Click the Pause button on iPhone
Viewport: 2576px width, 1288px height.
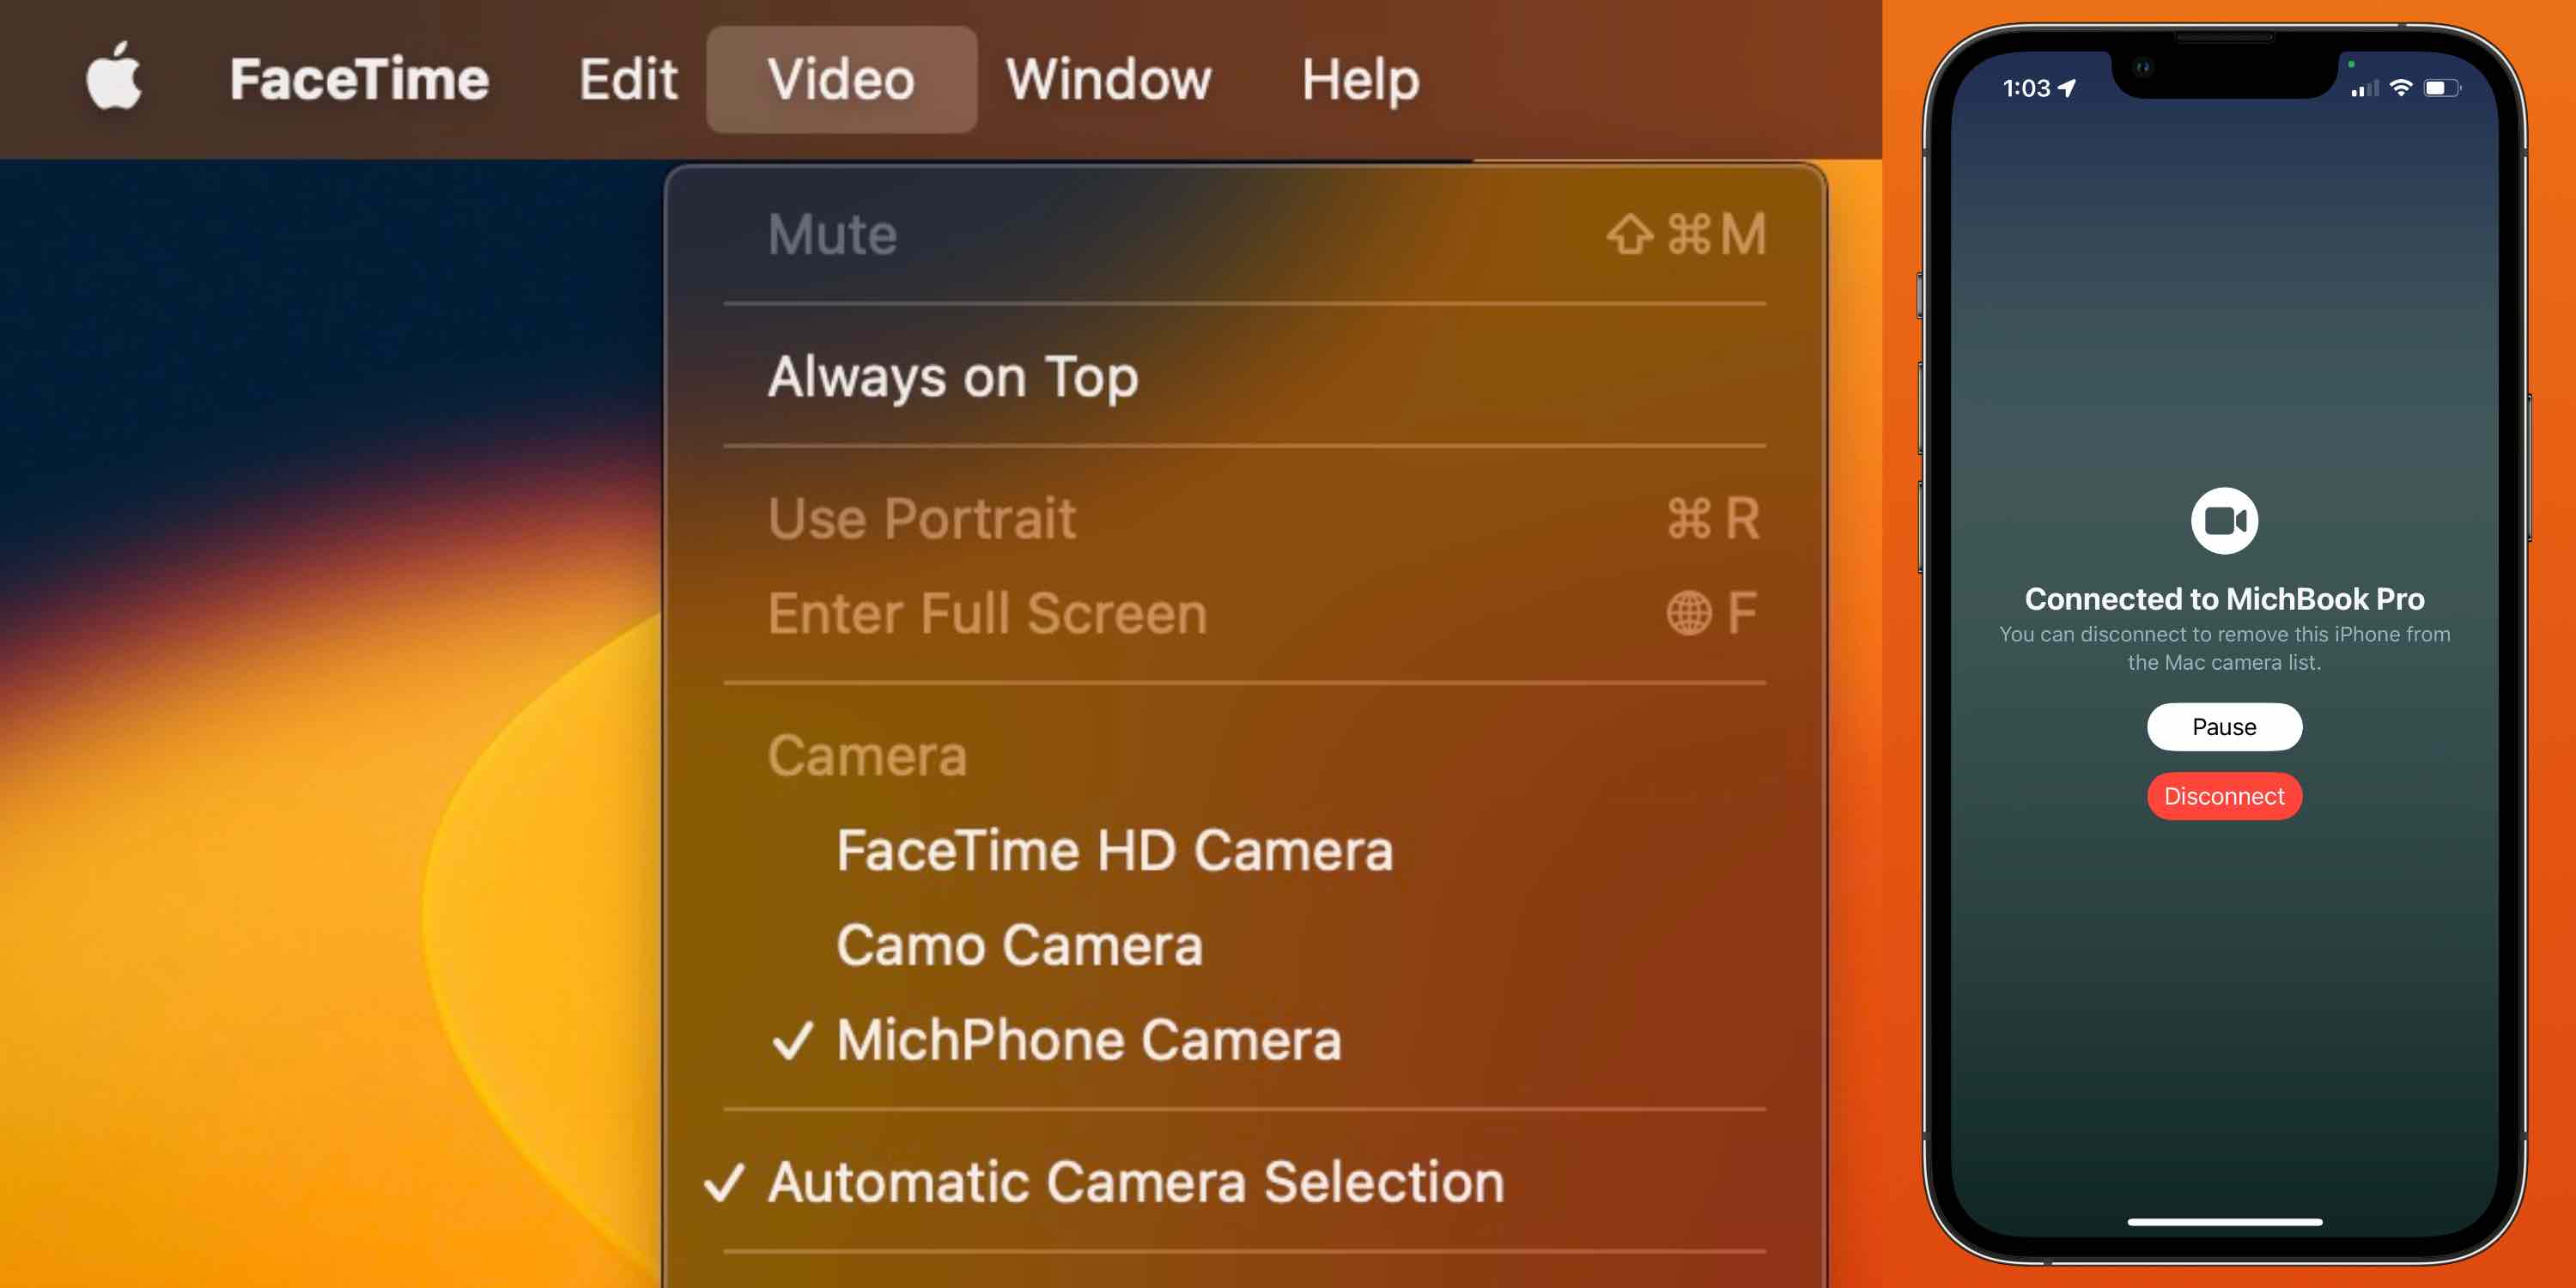pyautogui.click(x=2223, y=726)
